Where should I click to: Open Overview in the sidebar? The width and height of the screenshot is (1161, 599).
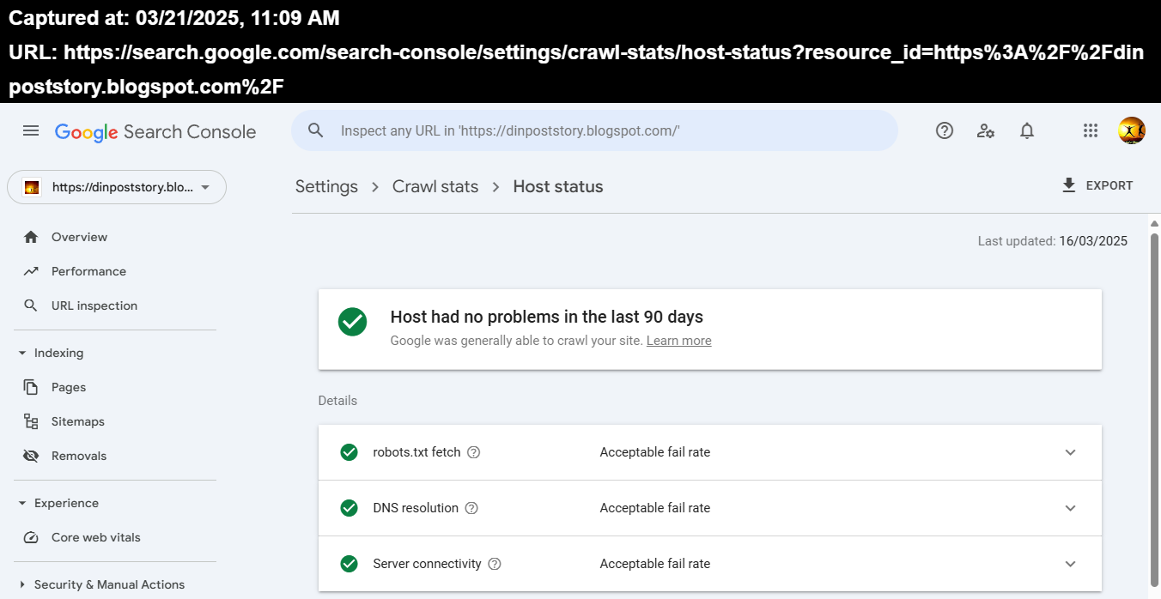79,237
